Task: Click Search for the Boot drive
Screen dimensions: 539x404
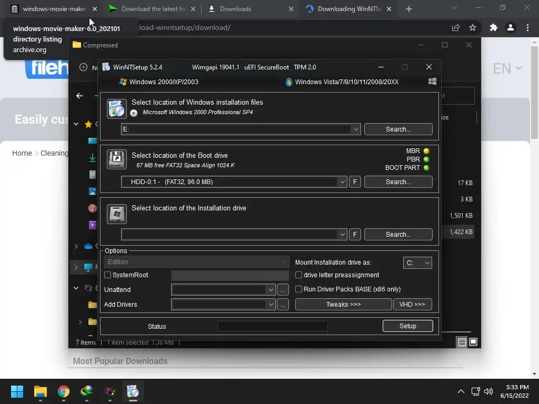Action: point(398,181)
